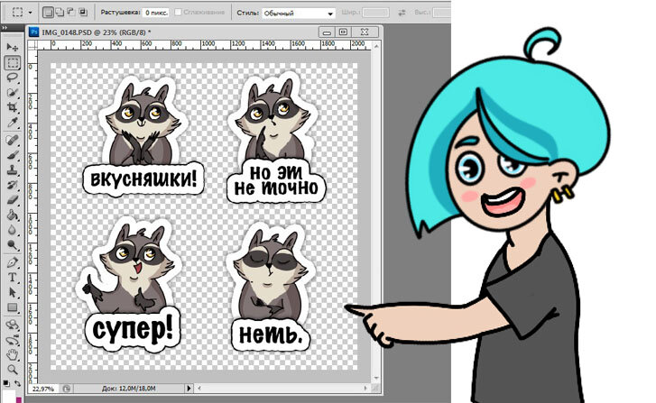The image size is (656, 403).
Task: Select the Eraser tool
Action: pyautogui.click(x=13, y=200)
